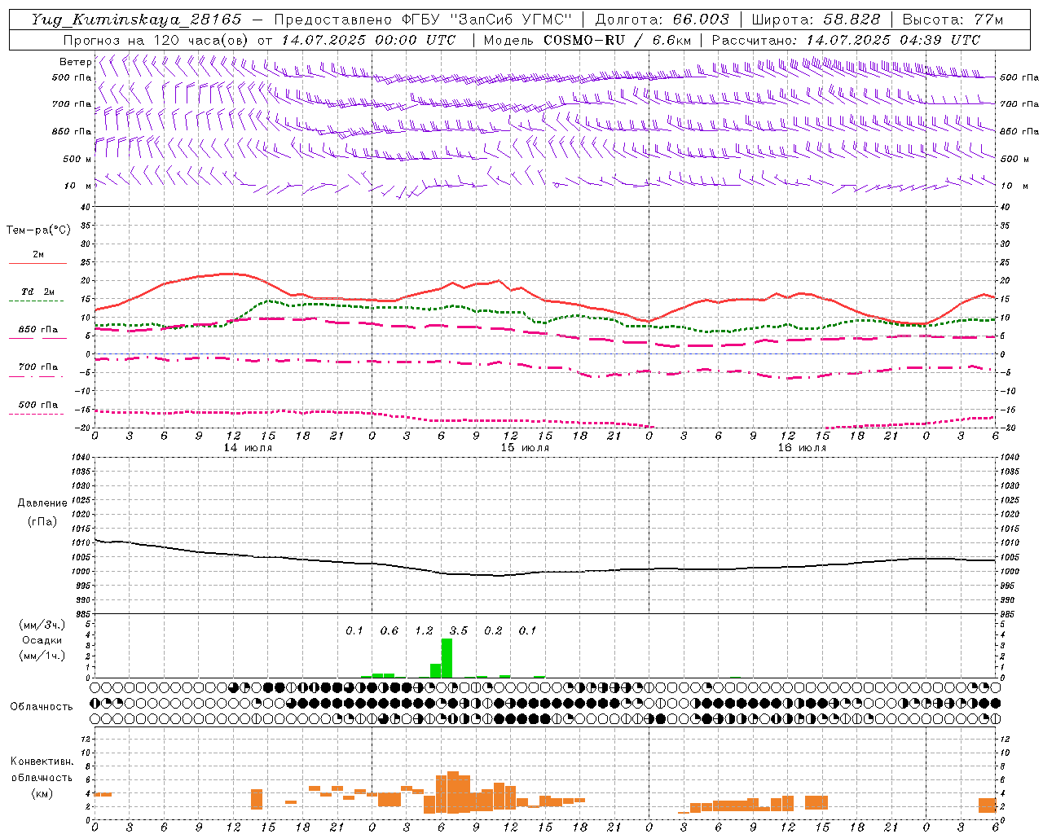
Task: Click the Высота: 77м value
Action: coord(953,20)
